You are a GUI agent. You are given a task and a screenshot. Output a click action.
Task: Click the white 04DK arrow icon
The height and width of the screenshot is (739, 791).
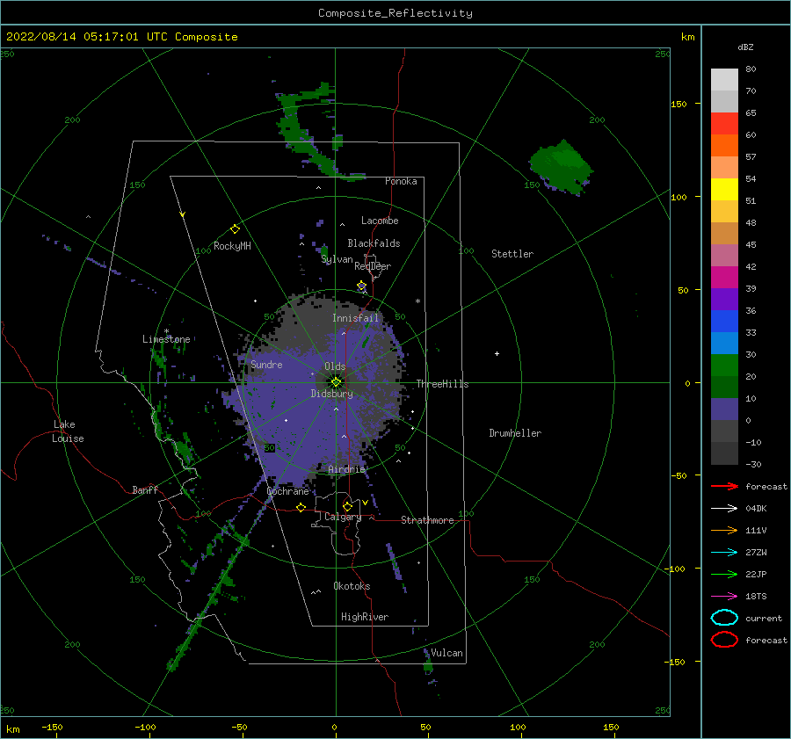pyautogui.click(x=724, y=508)
